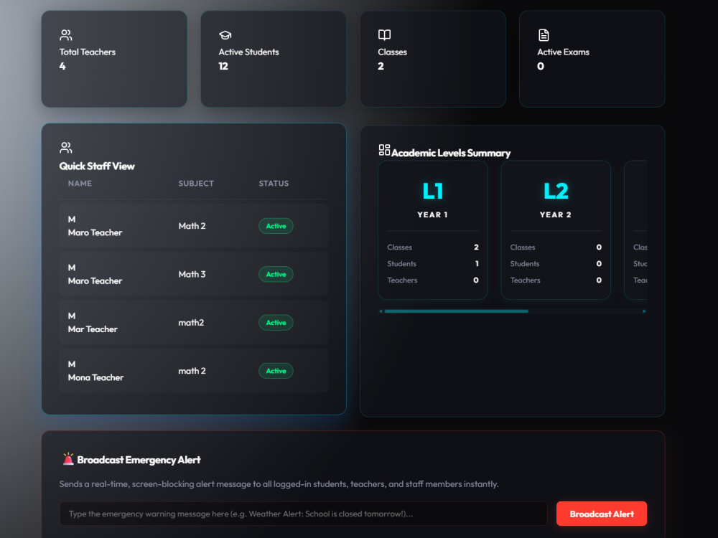Click the Broadcast Alert button
This screenshot has height=538, width=718.
[601, 514]
